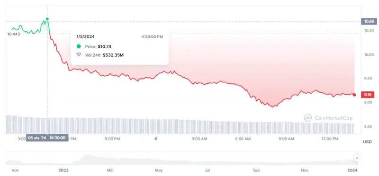Click the CoinMarketCap logo watermark

click(x=328, y=118)
